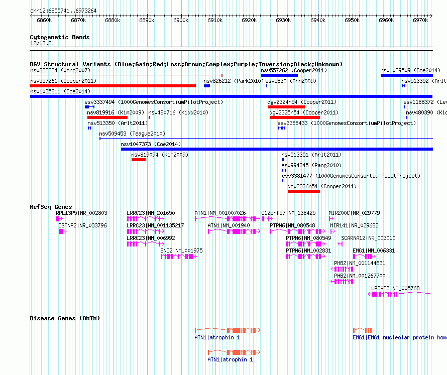This screenshot has height=375, width=447.
Task: Click the esv5830 (Ahn2009) variant marker
Action: click(x=266, y=86)
